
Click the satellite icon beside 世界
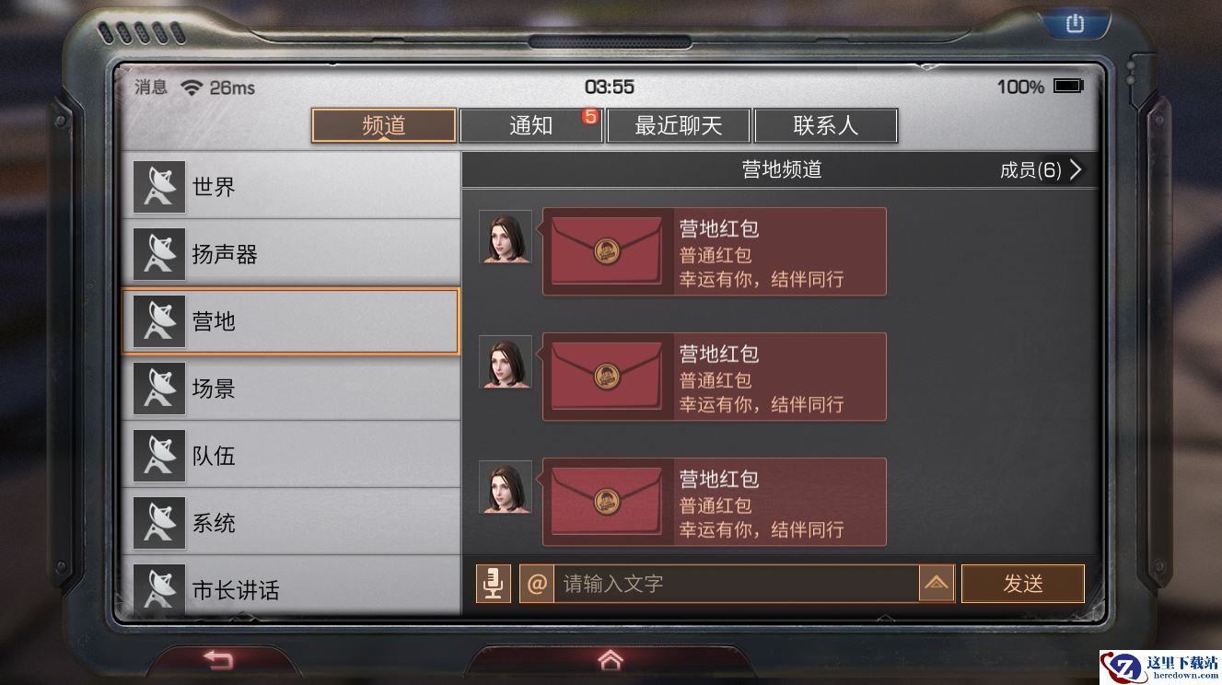(159, 187)
